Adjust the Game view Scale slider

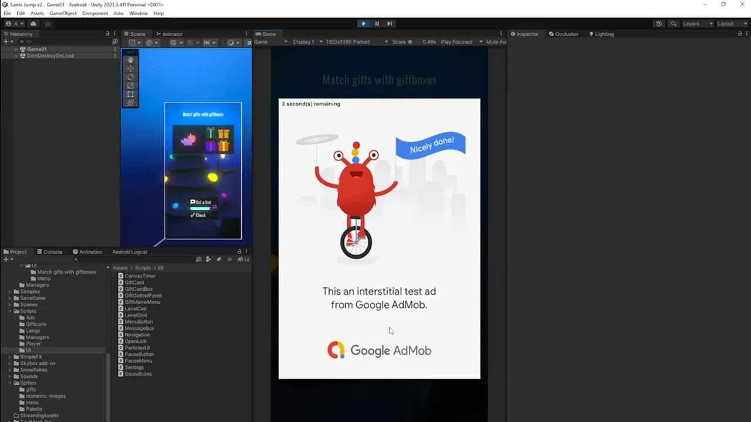414,42
